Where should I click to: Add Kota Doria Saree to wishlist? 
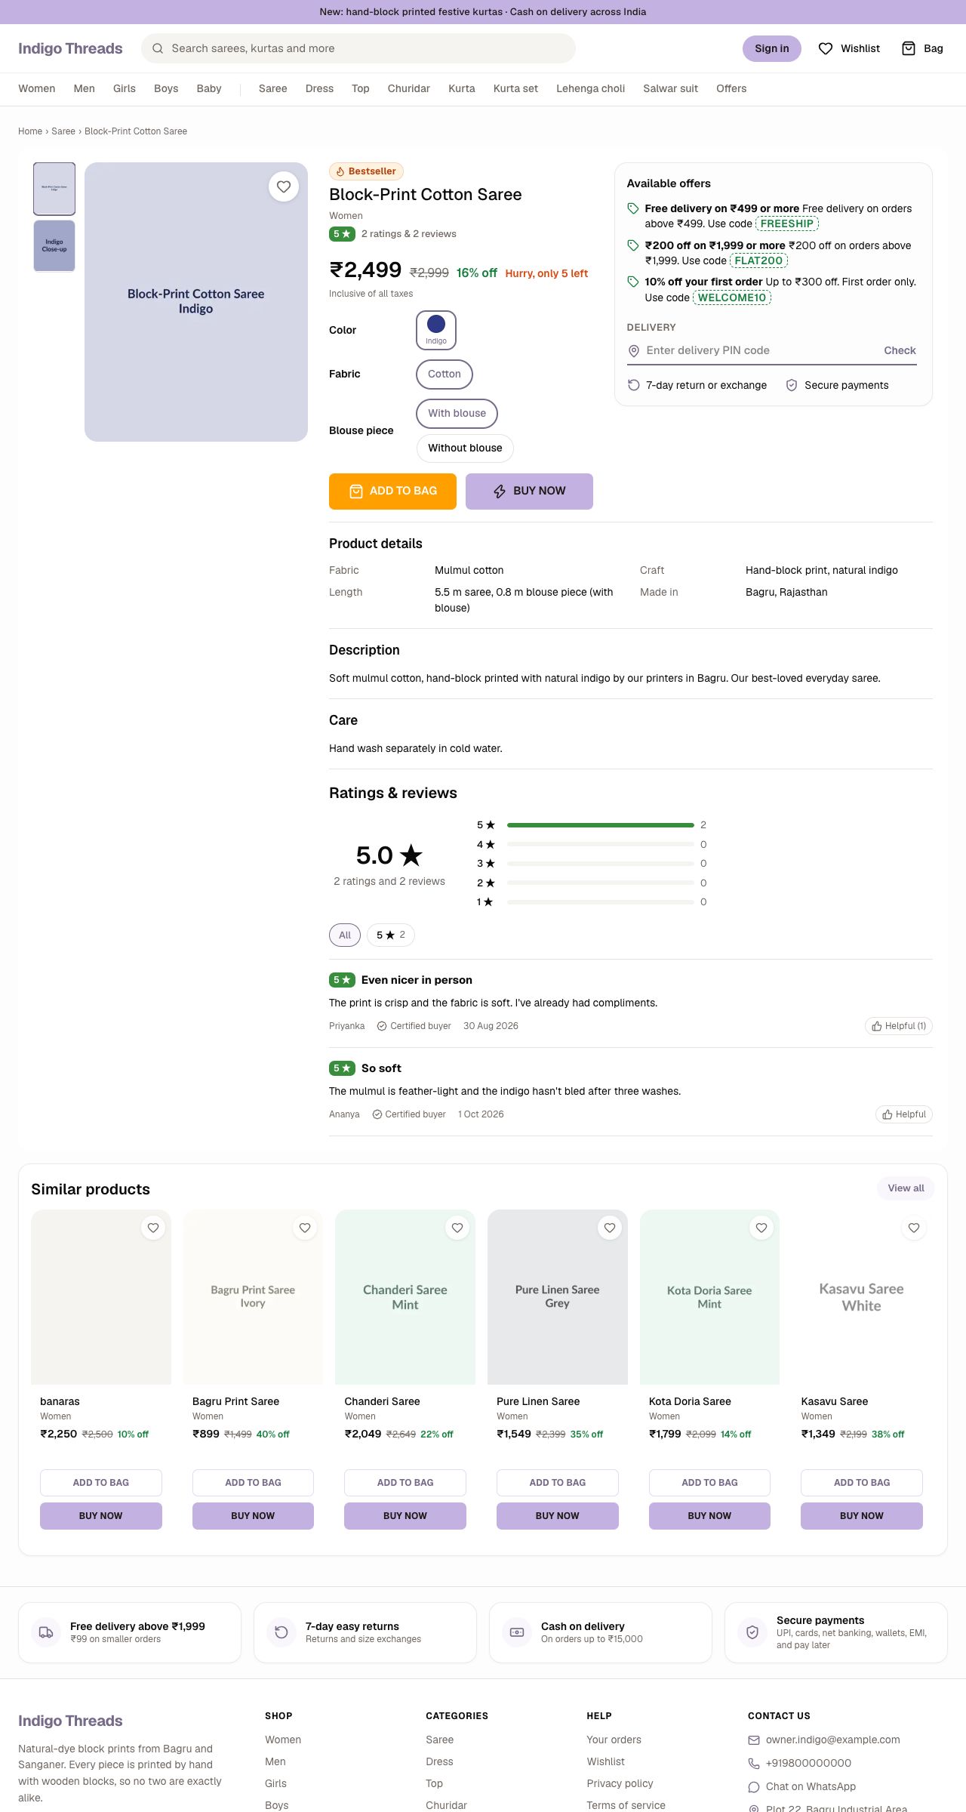[x=761, y=1228]
